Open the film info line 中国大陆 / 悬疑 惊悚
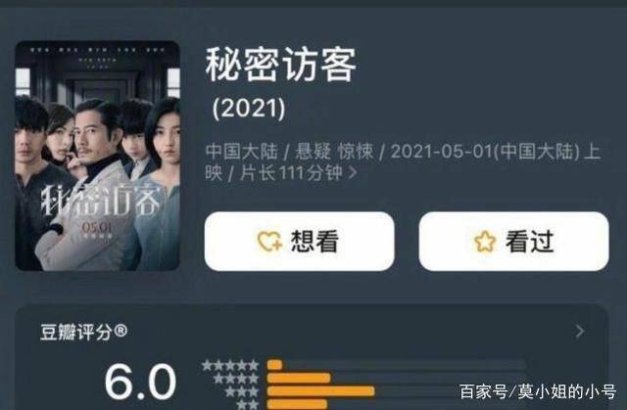 [x=403, y=162]
